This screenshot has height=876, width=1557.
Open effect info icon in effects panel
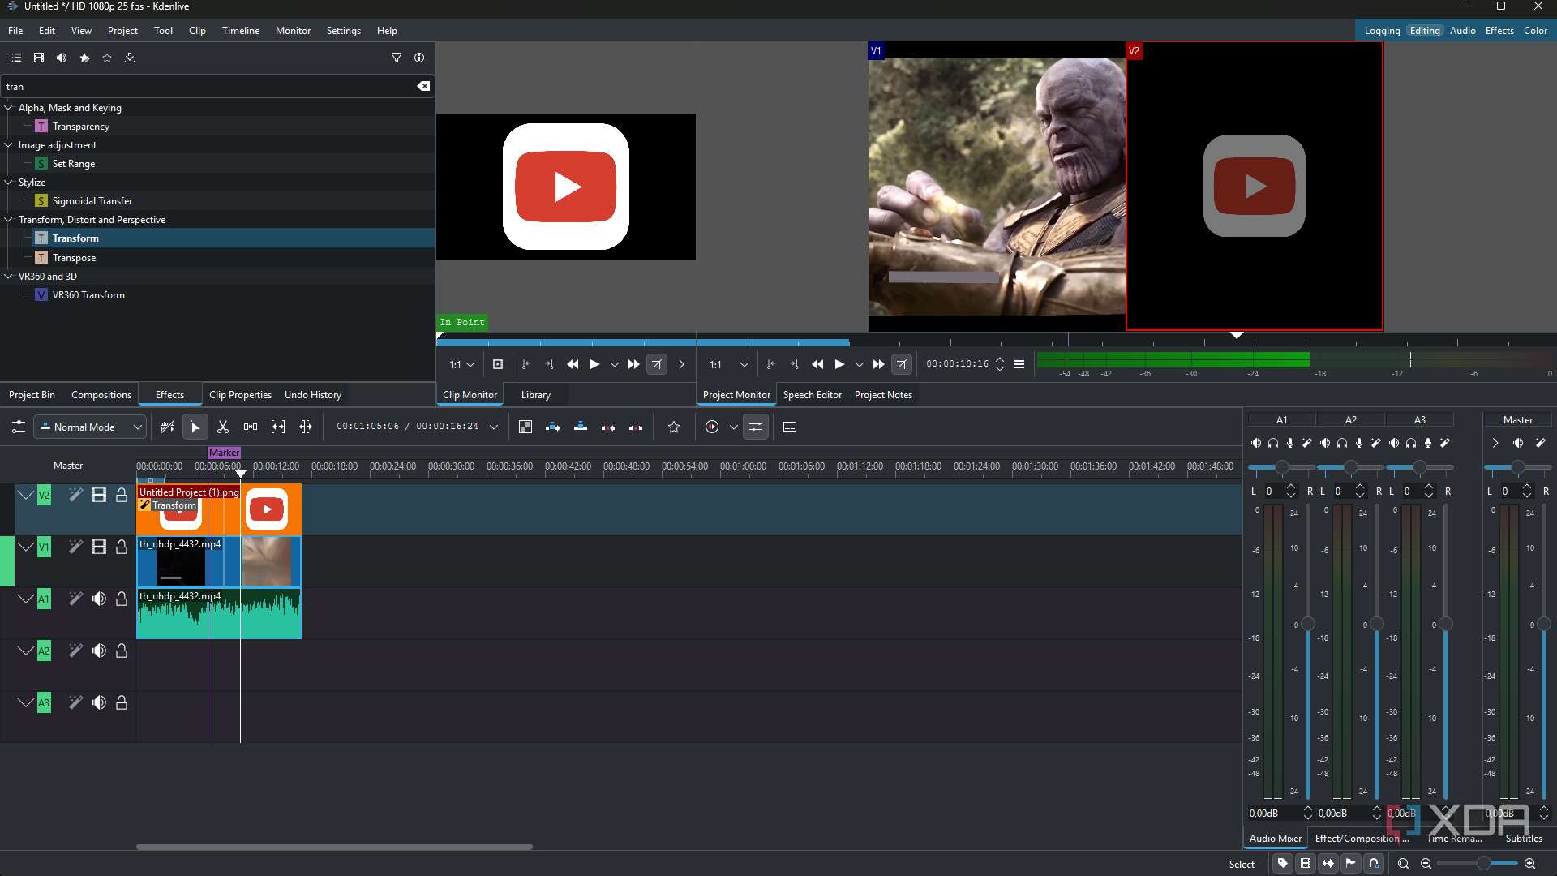[419, 58]
